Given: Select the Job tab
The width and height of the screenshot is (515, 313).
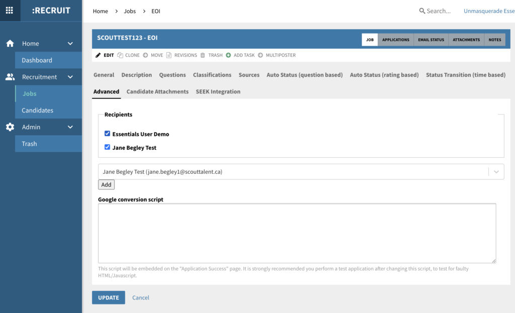Looking at the screenshot, I should point(370,40).
